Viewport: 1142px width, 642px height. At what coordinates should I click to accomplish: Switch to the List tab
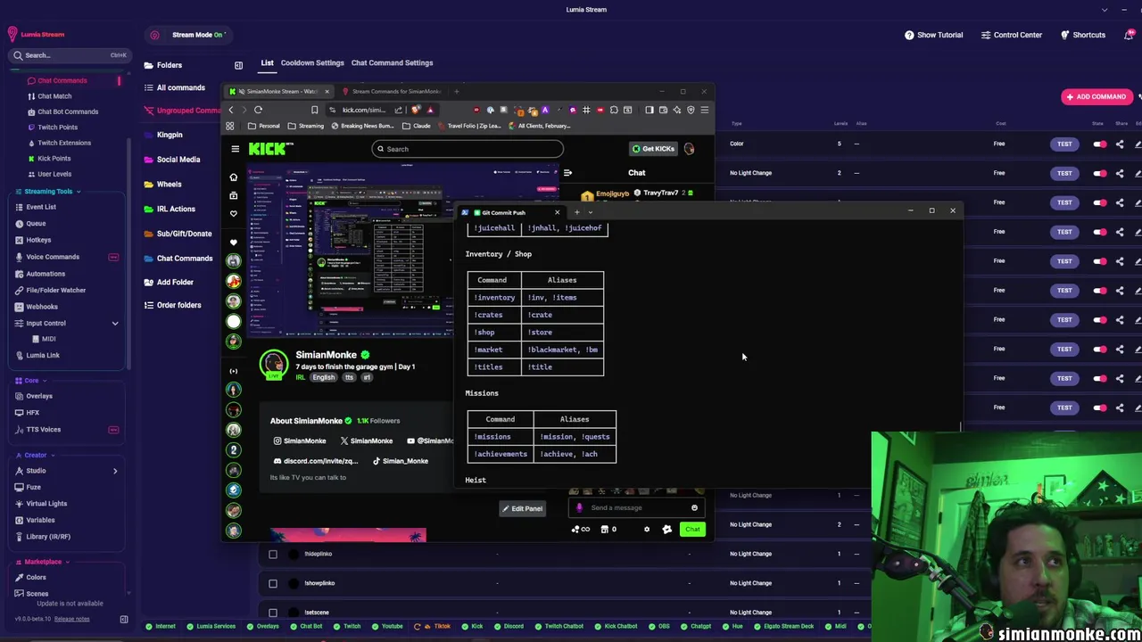pyautogui.click(x=267, y=62)
